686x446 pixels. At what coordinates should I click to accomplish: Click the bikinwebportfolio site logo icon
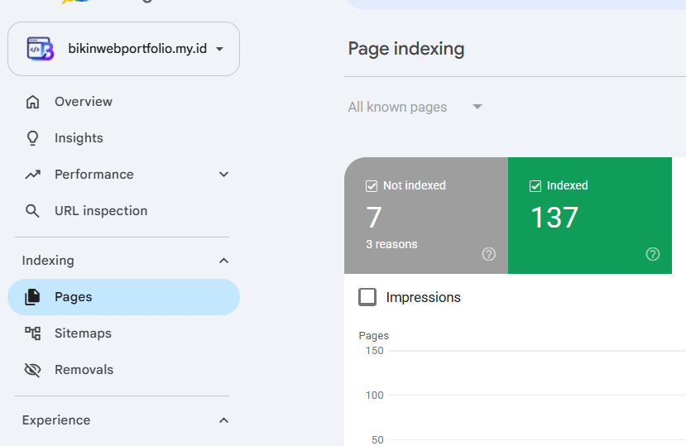pyautogui.click(x=41, y=49)
